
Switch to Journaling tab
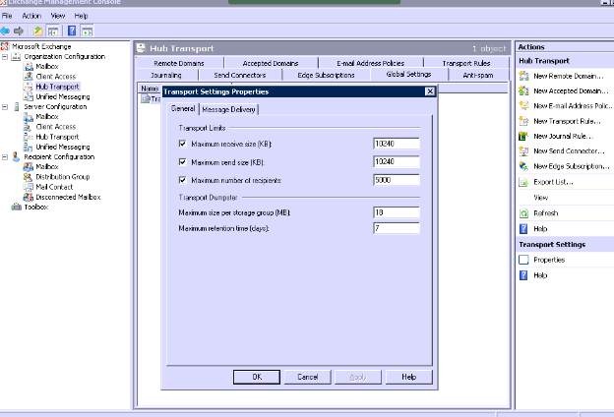166,75
